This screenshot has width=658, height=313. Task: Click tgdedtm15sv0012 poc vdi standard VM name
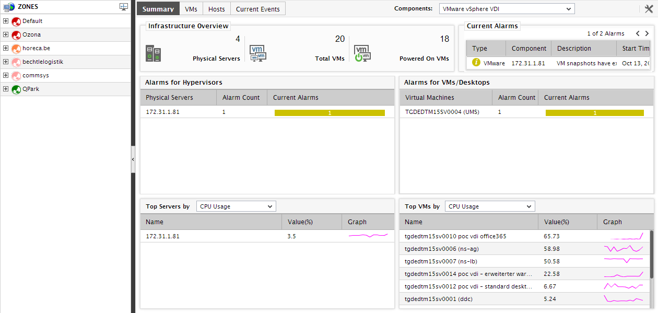point(468,286)
